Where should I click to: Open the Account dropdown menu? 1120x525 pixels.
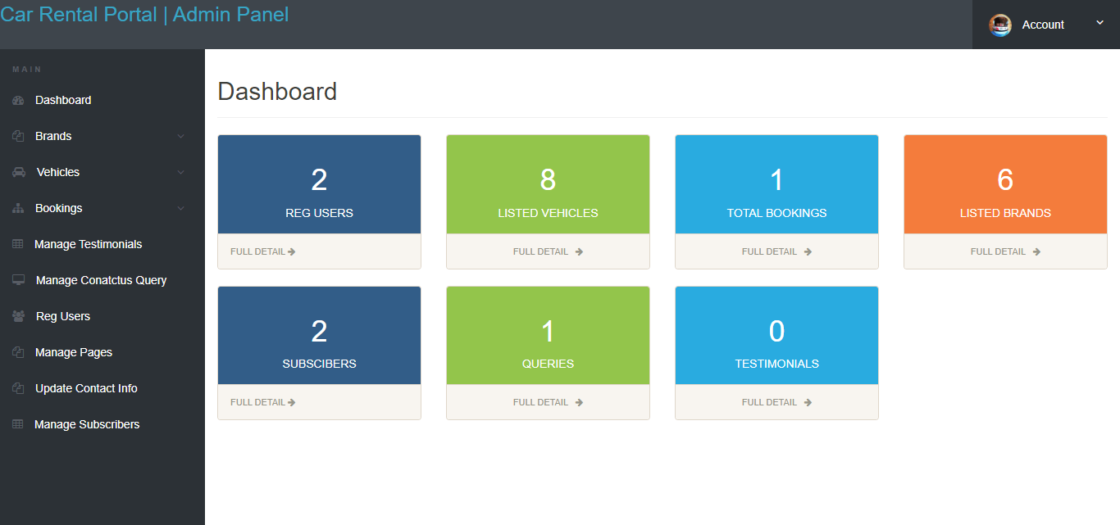pyautogui.click(x=1100, y=24)
